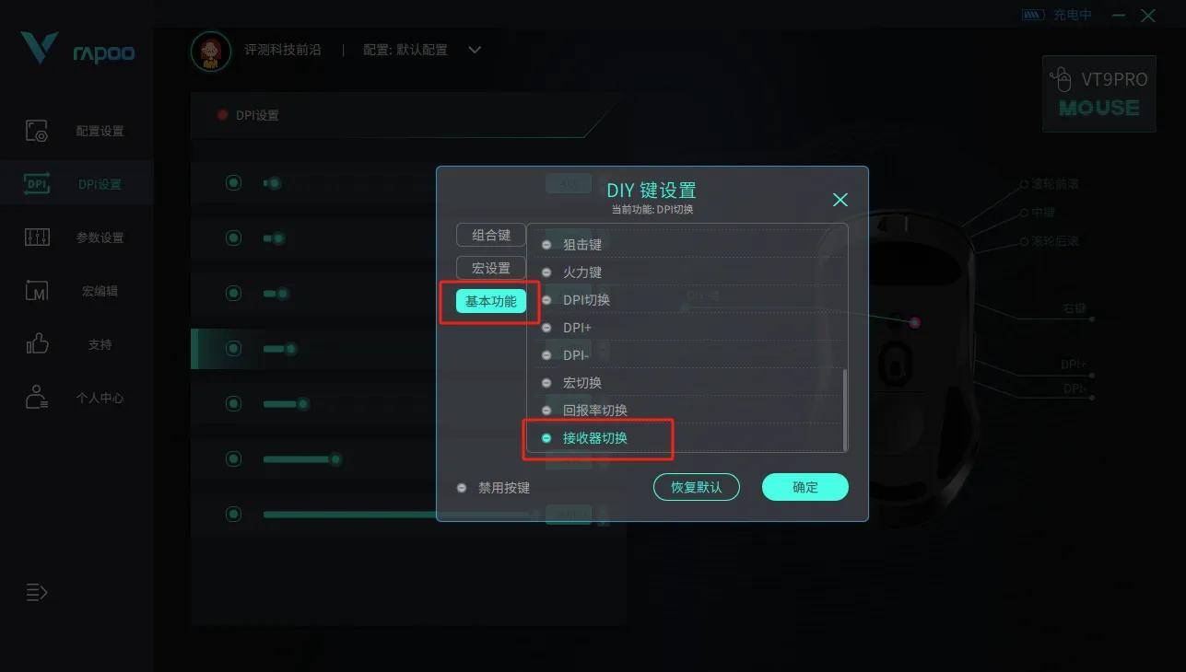Close the DIY 键设置 dialog
Image resolution: width=1186 pixels, height=672 pixels.
pyautogui.click(x=840, y=200)
